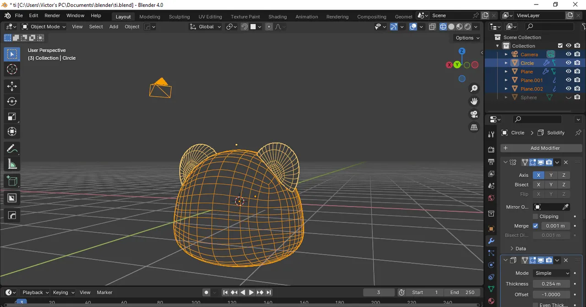The height and width of the screenshot is (307, 586).
Task: Click the play animation button
Action: [x=251, y=292]
